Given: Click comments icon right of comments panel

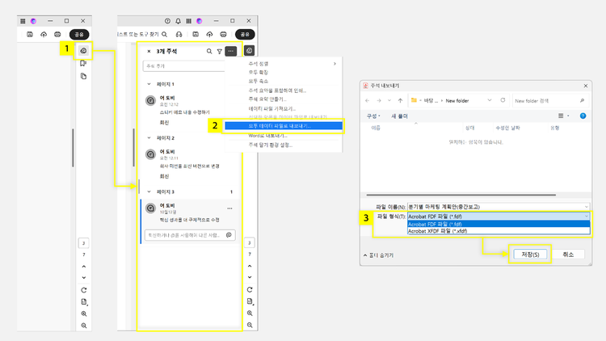Looking at the screenshot, I should point(250,51).
